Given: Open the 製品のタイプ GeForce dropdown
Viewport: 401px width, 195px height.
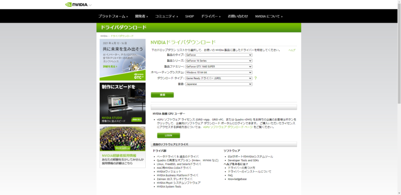Looking at the screenshot, I should click(218, 55).
